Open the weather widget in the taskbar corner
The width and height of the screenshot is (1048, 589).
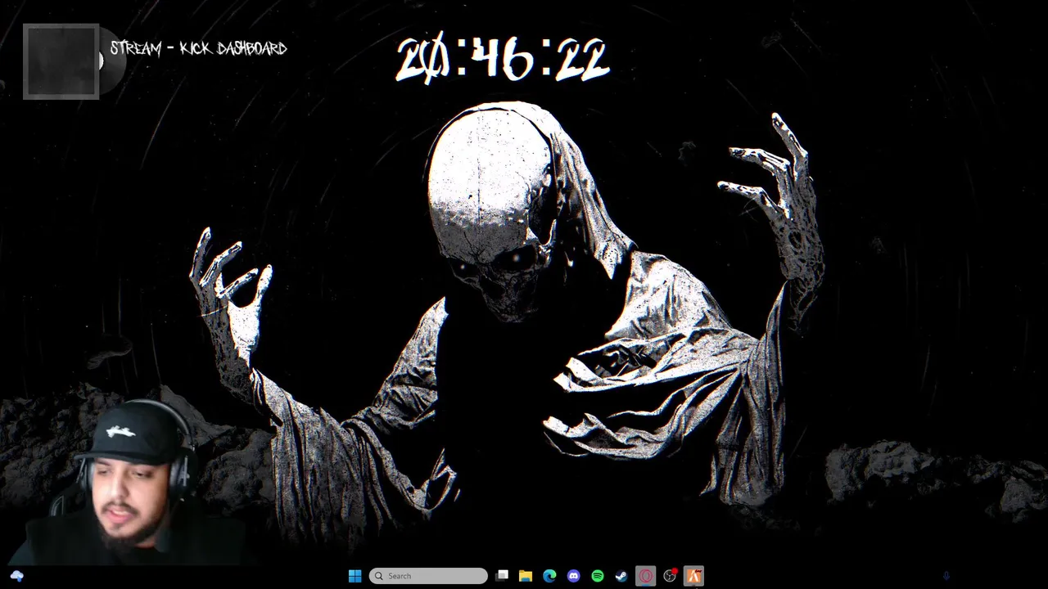(x=16, y=576)
